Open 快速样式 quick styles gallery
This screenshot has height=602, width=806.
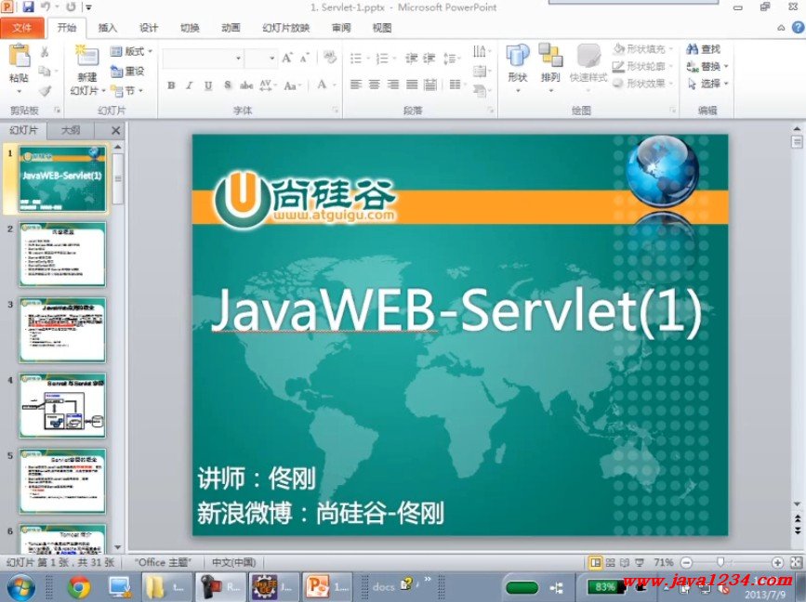tap(588, 69)
